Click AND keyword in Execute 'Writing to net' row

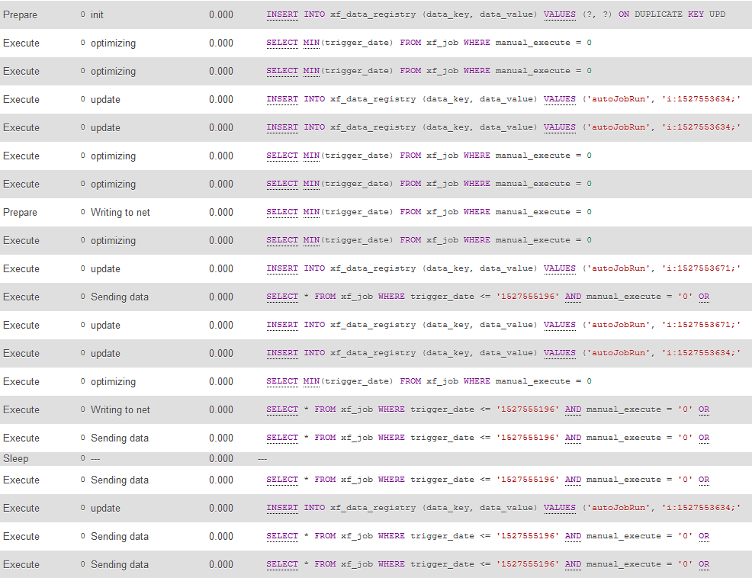click(573, 409)
